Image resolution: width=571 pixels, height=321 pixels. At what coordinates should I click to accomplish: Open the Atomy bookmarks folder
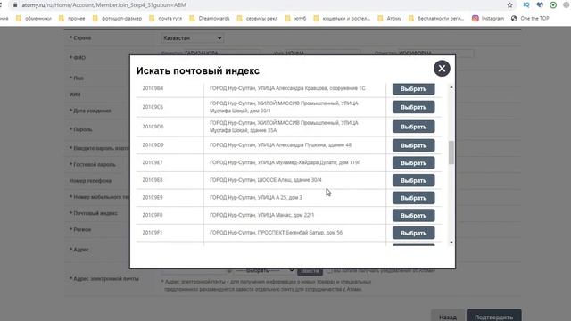coord(389,18)
